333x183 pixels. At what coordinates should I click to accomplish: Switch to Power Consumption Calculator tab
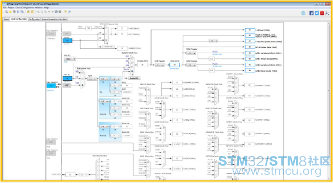coord(54,19)
